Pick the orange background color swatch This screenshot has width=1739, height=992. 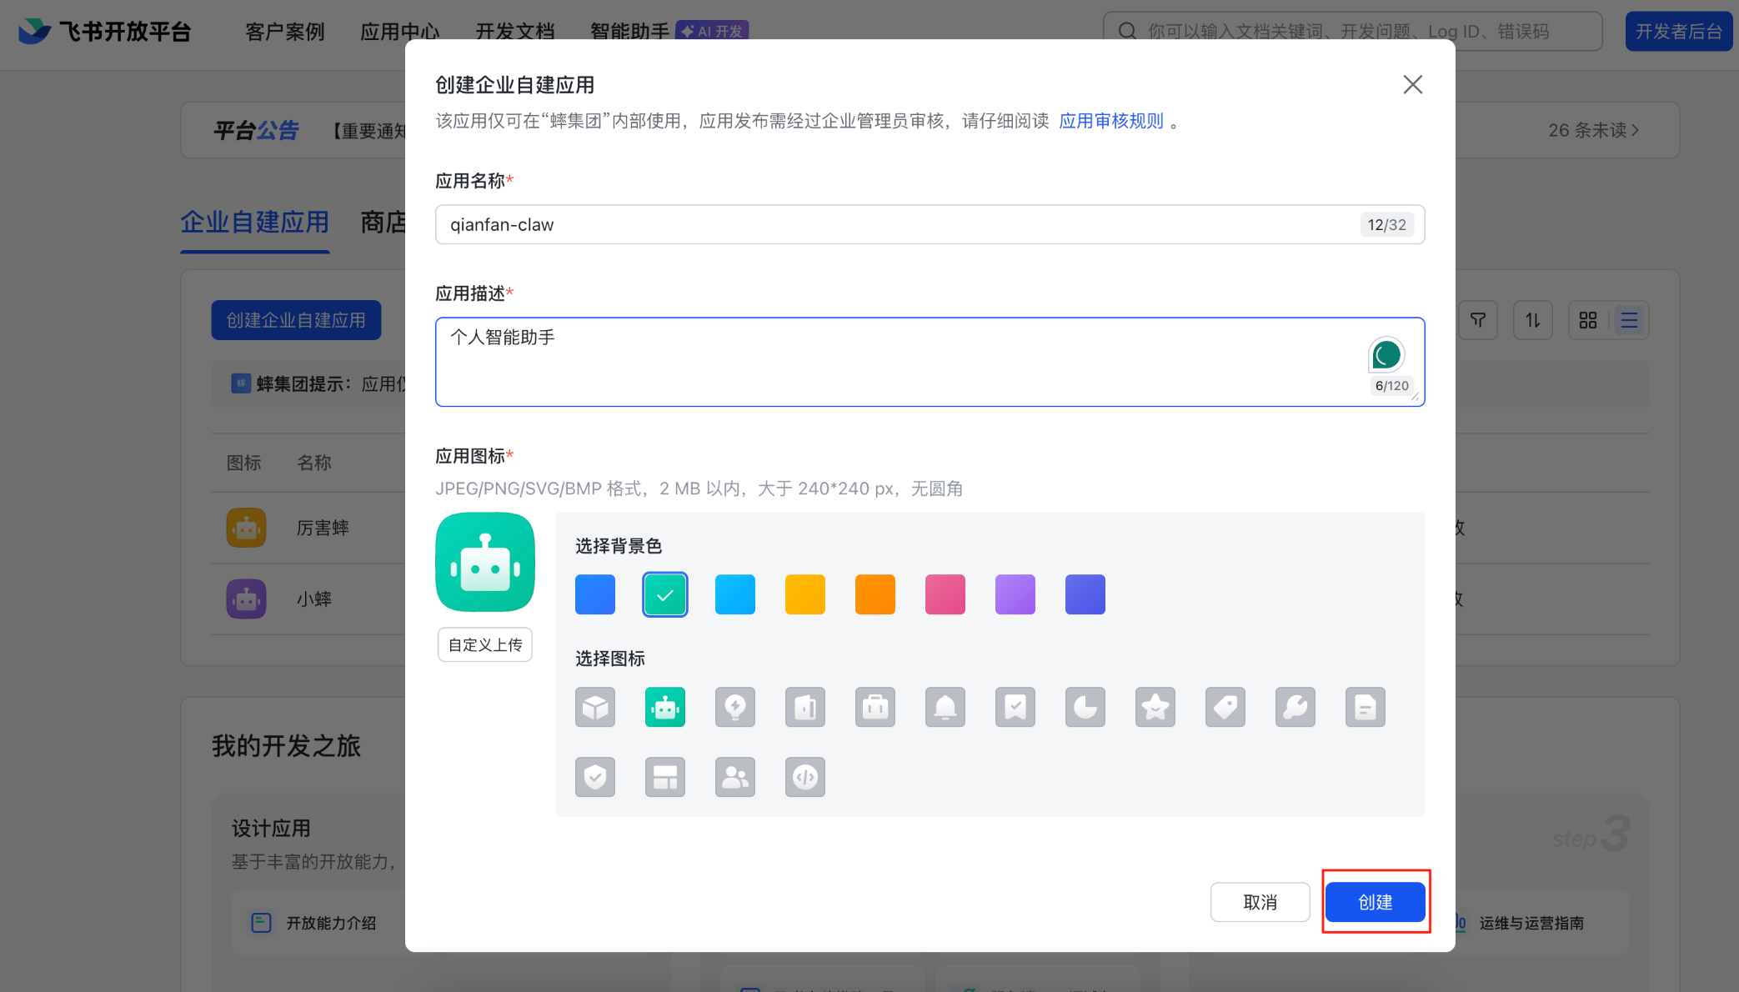[875, 594]
